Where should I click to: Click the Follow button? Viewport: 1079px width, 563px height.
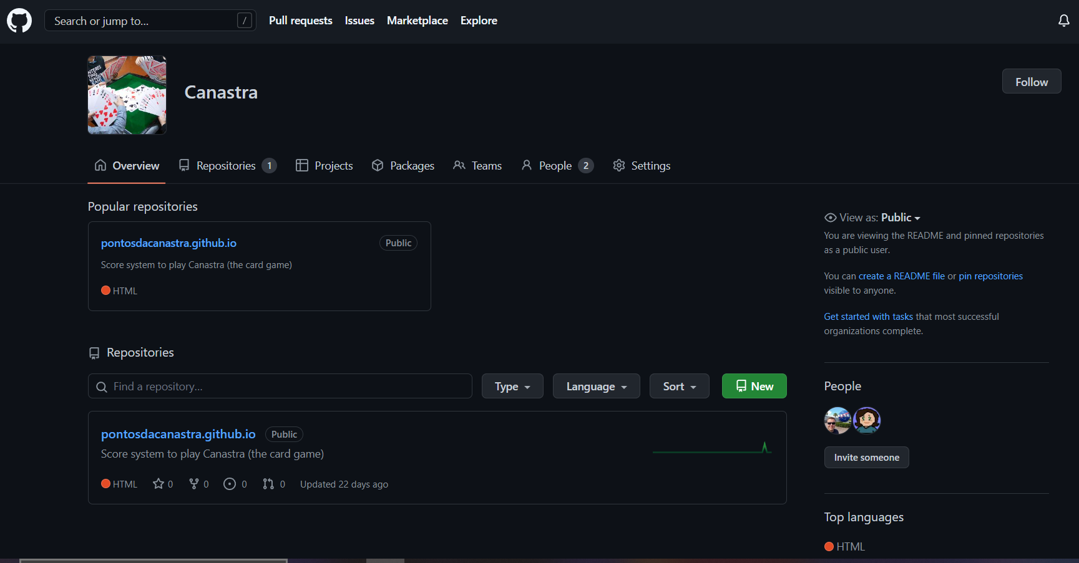(x=1032, y=82)
